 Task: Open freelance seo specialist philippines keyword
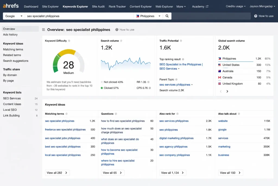(65, 130)
